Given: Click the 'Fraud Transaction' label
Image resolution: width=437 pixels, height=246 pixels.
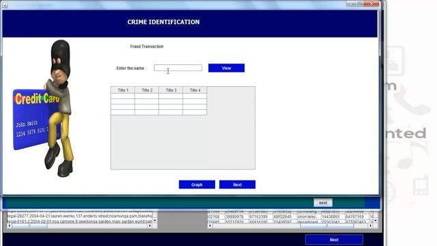Looking at the screenshot, I should [x=147, y=46].
